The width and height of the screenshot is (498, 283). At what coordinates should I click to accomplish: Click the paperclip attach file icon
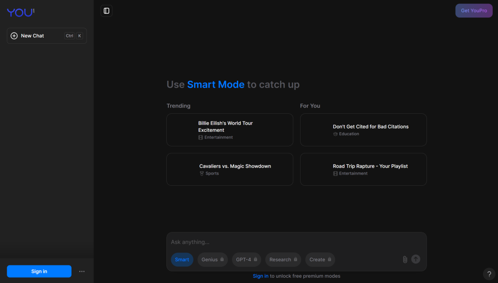pos(405,260)
